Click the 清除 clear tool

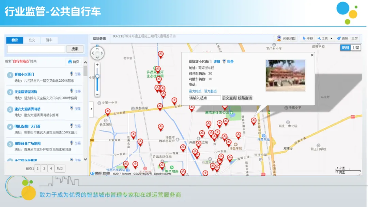tap(342, 38)
